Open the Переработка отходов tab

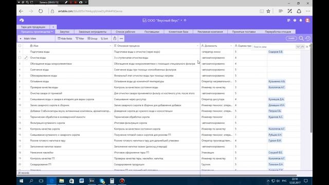click(x=278, y=32)
